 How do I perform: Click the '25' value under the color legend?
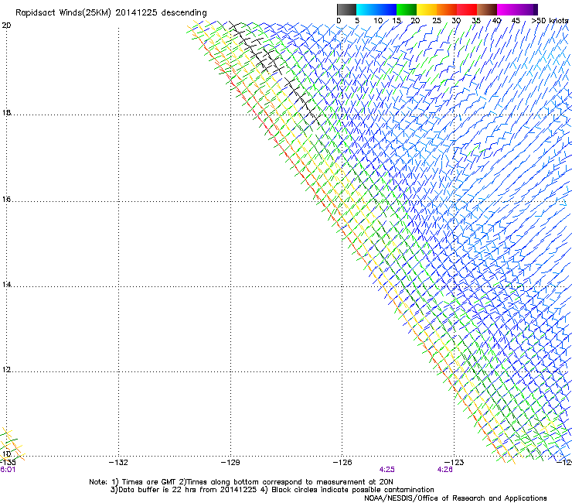coord(437,21)
